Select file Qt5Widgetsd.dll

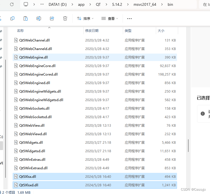pos(95,151)
